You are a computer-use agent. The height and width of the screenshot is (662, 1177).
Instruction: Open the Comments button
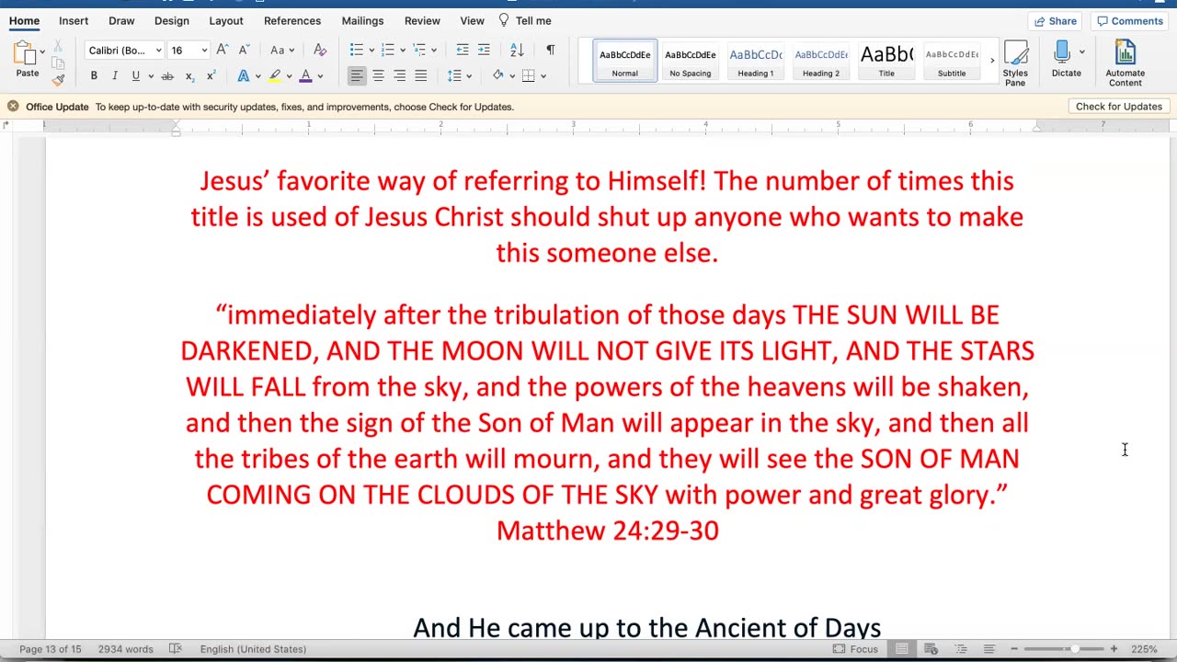coord(1130,21)
